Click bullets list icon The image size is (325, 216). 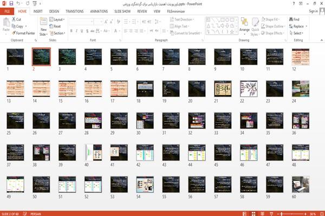click(x=126, y=22)
